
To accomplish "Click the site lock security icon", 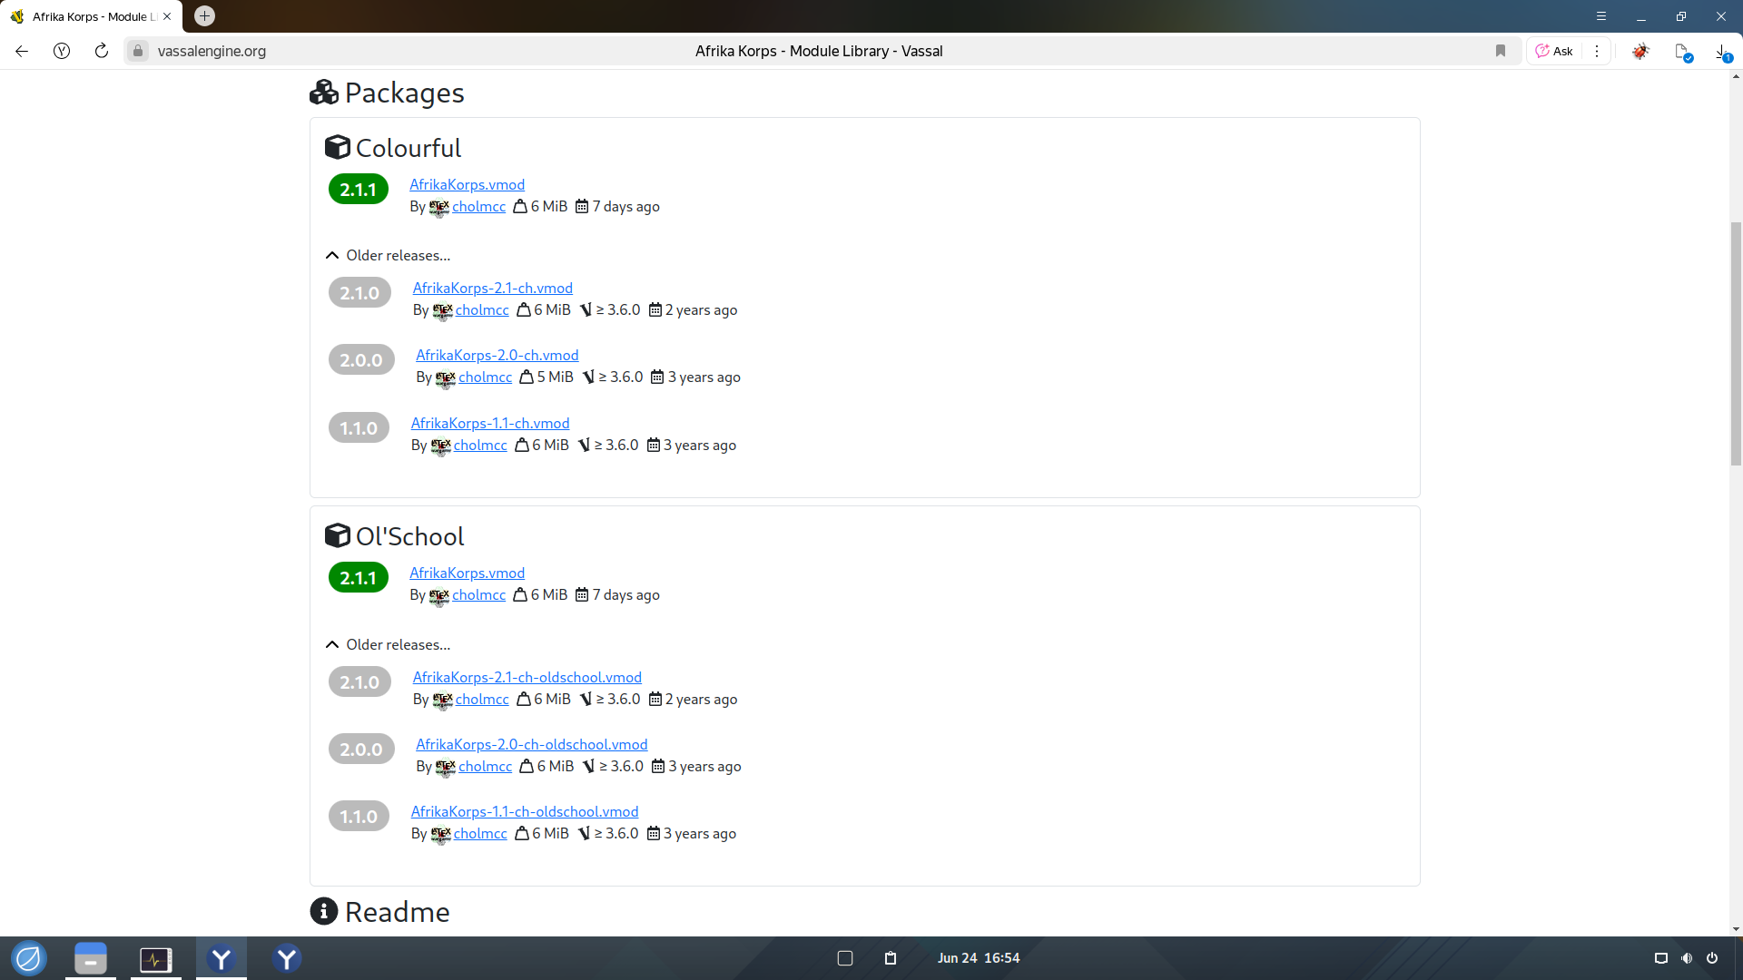I will (x=138, y=51).
